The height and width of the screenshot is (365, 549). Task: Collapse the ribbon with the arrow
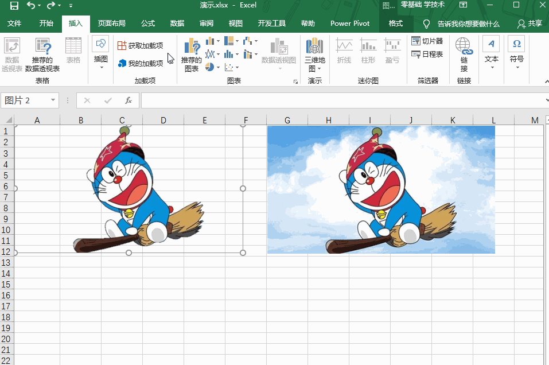click(x=547, y=81)
